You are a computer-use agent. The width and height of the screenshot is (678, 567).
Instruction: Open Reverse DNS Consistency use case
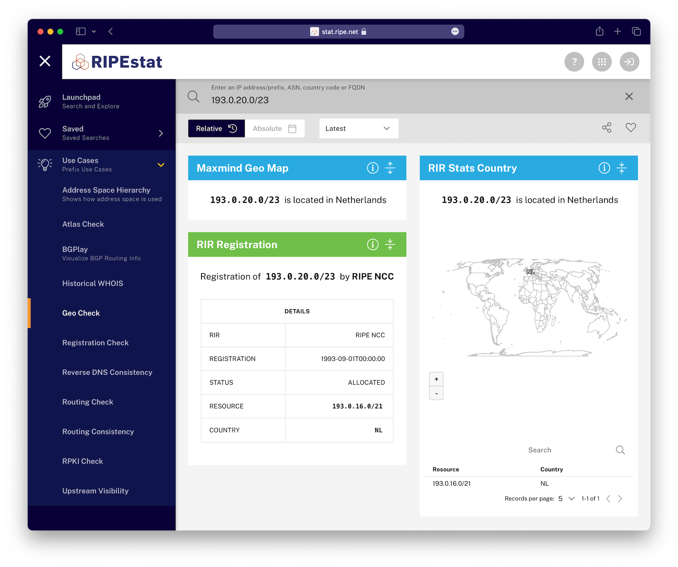point(107,372)
